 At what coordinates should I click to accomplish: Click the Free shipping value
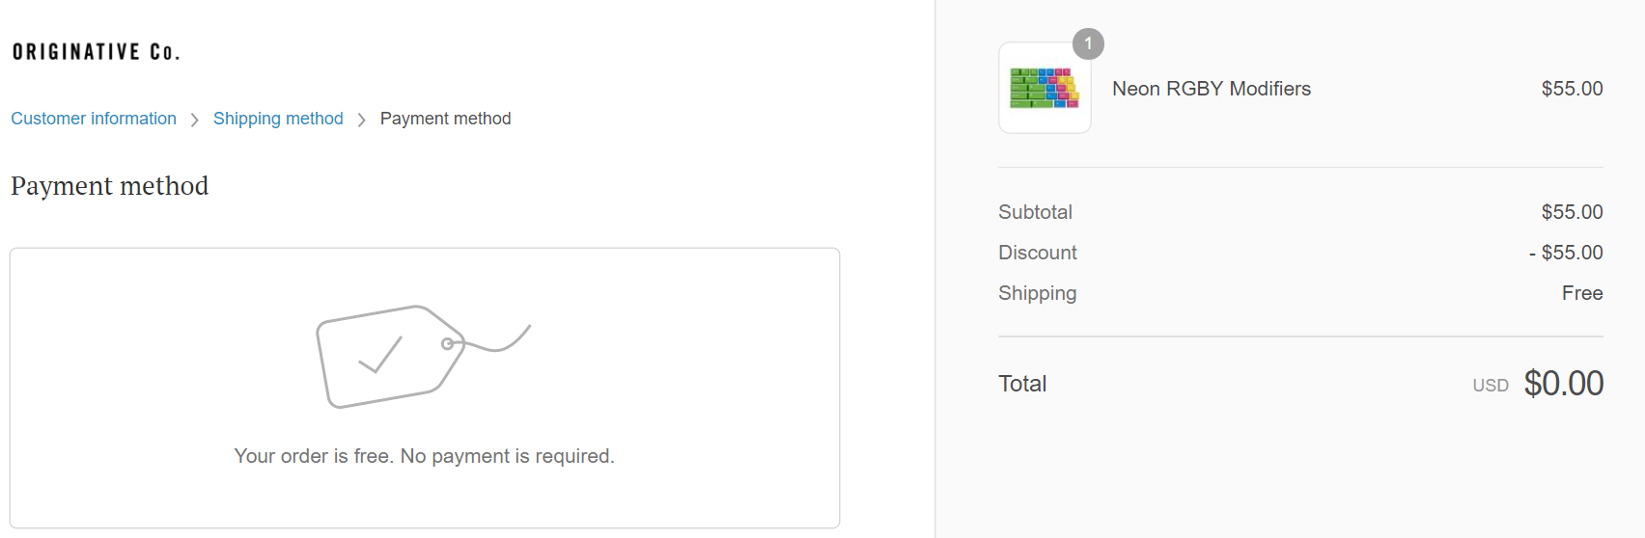click(1582, 293)
